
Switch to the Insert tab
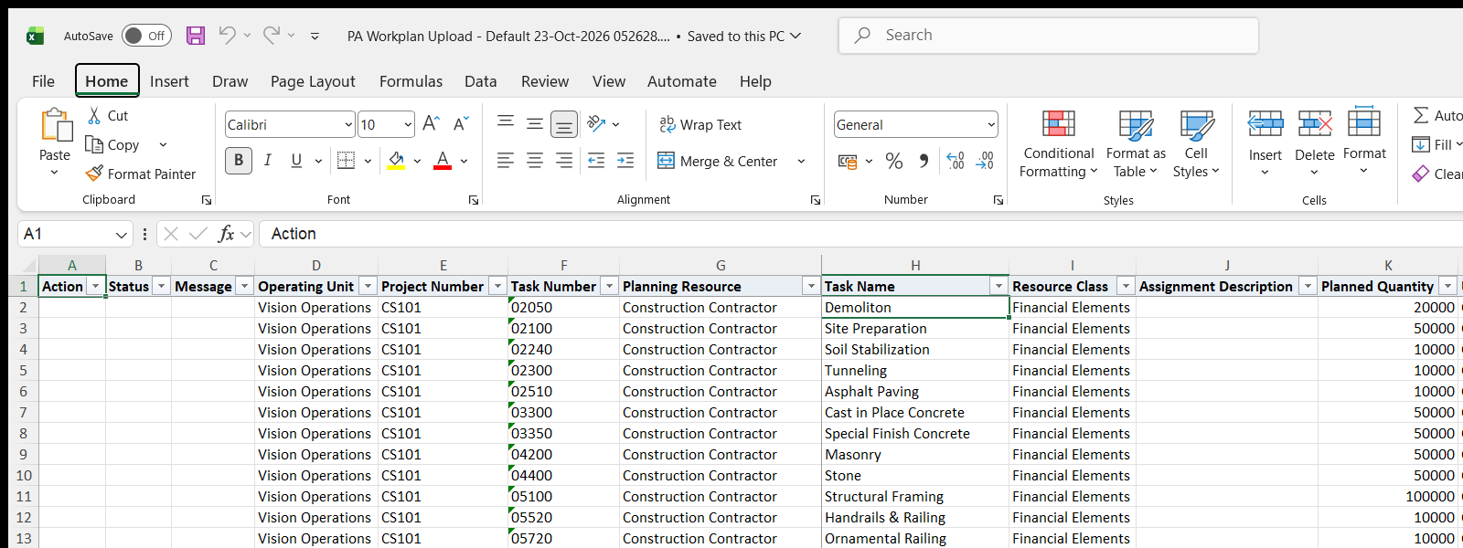[169, 81]
